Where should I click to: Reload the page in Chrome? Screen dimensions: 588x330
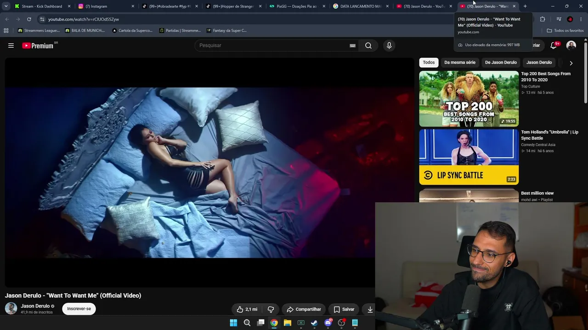click(x=29, y=19)
